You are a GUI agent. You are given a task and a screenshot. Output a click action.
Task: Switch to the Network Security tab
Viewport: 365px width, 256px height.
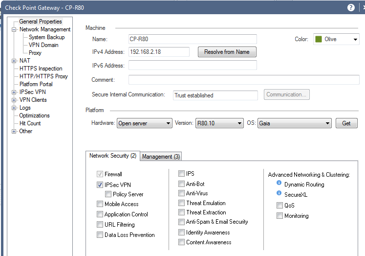tap(113, 156)
